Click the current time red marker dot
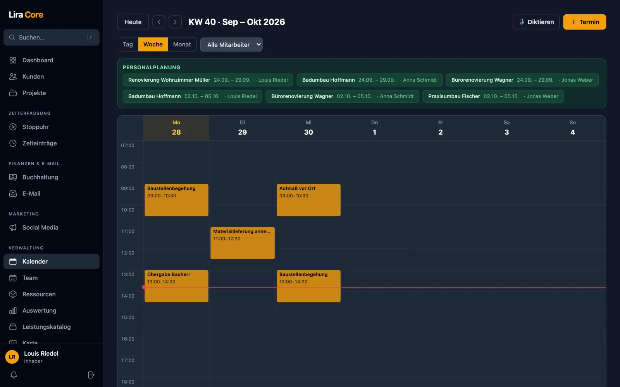The width and height of the screenshot is (620, 387). [x=144, y=288]
